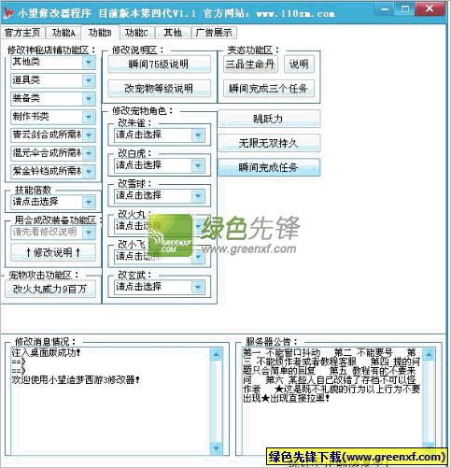This screenshot has width=451, height=468.
Task: Click the ↑修改说明↑ button
Action: click(53, 252)
